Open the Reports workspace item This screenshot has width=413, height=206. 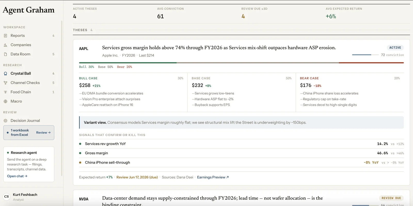(29, 36)
